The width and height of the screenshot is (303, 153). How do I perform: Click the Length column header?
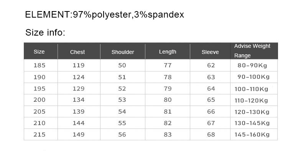tap(168, 52)
